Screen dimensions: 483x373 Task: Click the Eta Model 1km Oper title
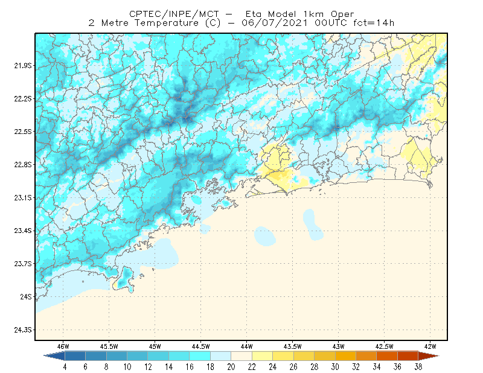[299, 14]
